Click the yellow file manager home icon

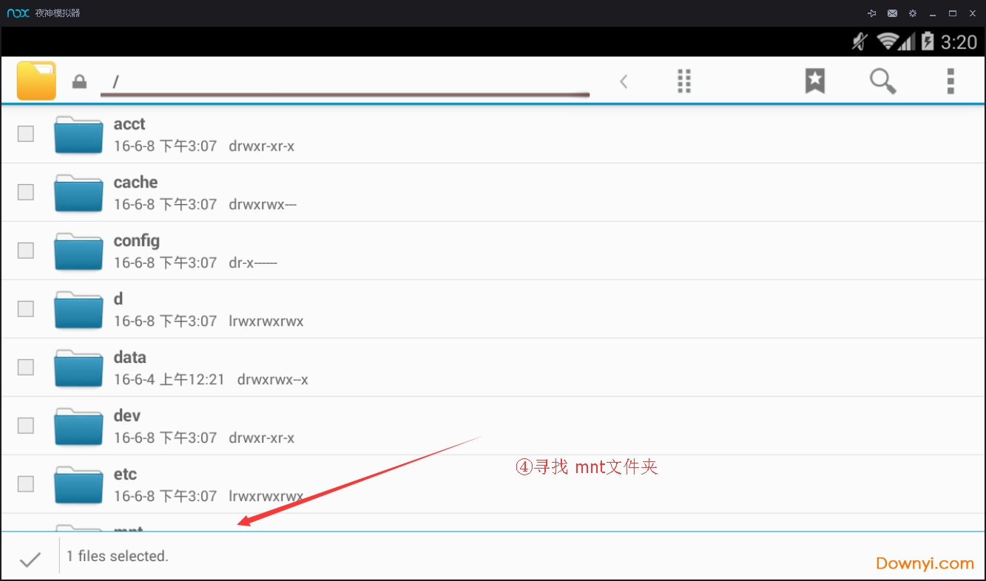click(36, 81)
